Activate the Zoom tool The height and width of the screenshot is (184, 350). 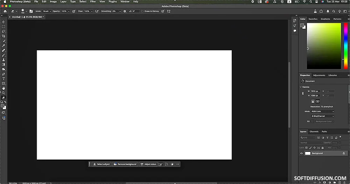(3, 93)
